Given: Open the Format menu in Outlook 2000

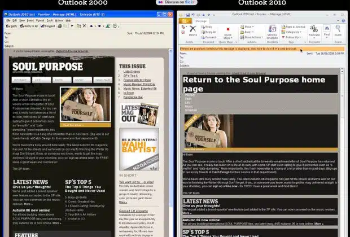Looking at the screenshot, I should pos(40,20).
